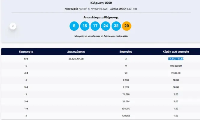The height and width of the screenshot is (120, 200).
Task: Click the winners count 31.094
Action: (126, 101)
